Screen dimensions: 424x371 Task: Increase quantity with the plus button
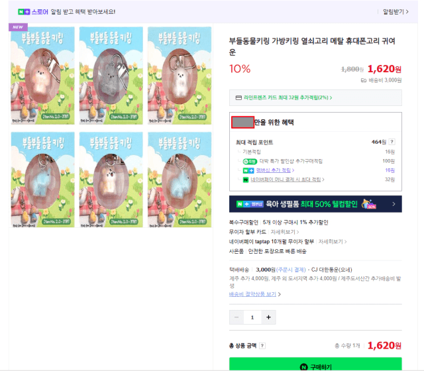pos(268,317)
